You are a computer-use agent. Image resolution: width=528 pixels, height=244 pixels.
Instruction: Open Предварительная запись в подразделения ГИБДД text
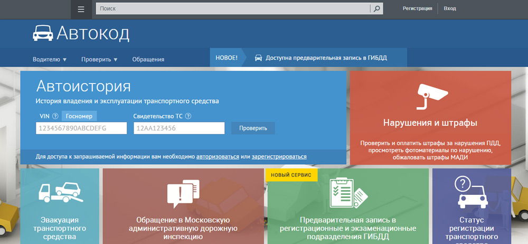coord(348,229)
